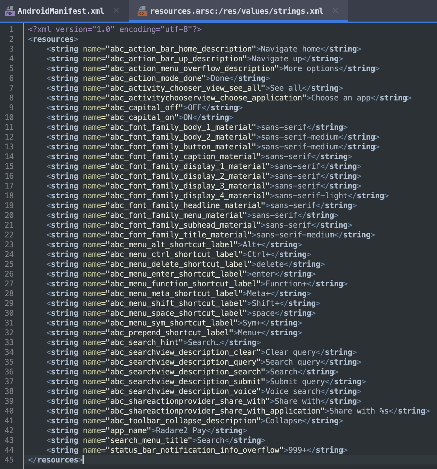437x469 pixels.
Task: Click the abc_menu_ctrl_shortcut_label name
Action: pyautogui.click(x=174, y=254)
